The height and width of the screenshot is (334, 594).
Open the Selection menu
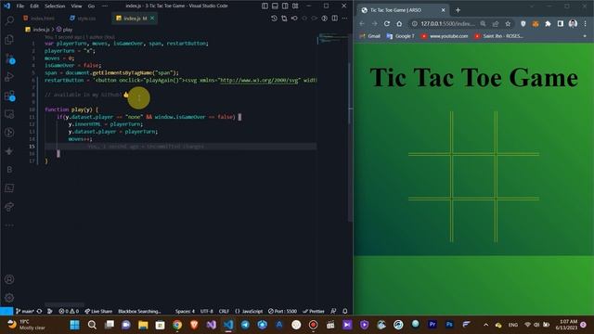point(55,6)
